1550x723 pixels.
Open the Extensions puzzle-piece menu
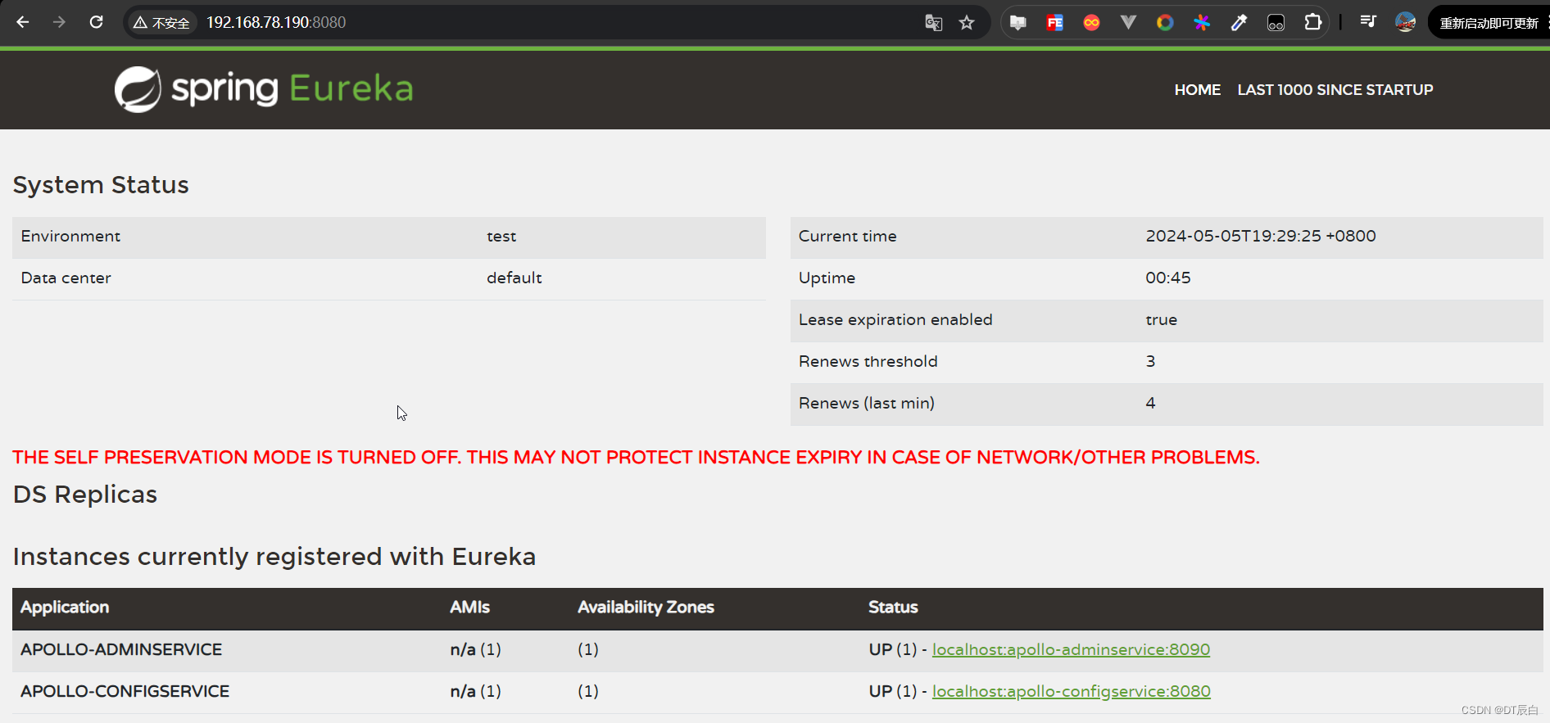pos(1312,23)
